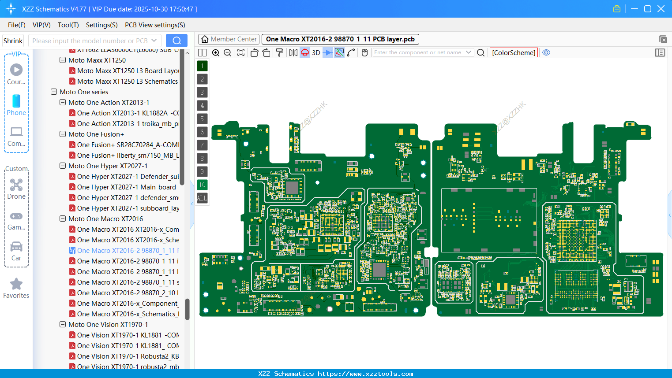The width and height of the screenshot is (672, 378).
Task: Click the fit-to-view icon
Action: click(241, 53)
